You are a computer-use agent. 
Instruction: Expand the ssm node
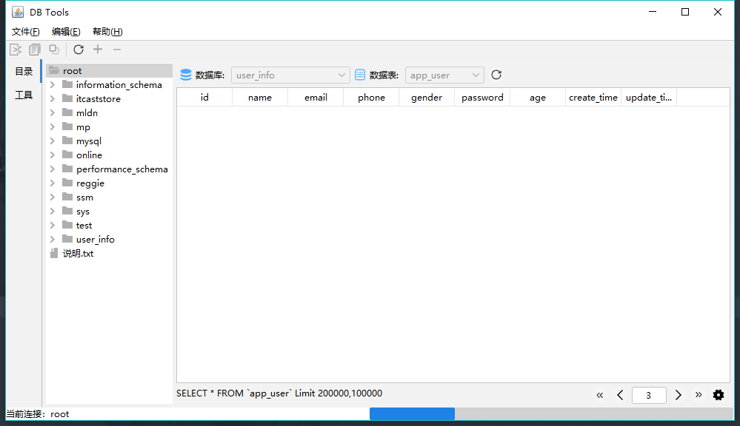coord(53,197)
